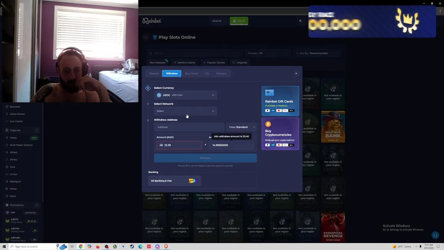Open the USDC currency dropdown
Screen dimensions: 444x250
tap(186, 95)
